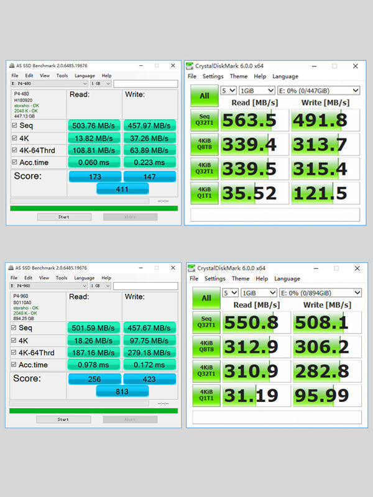Screen dimensions: 373x497
Task: Click the total score 813 box
Action: point(122,391)
